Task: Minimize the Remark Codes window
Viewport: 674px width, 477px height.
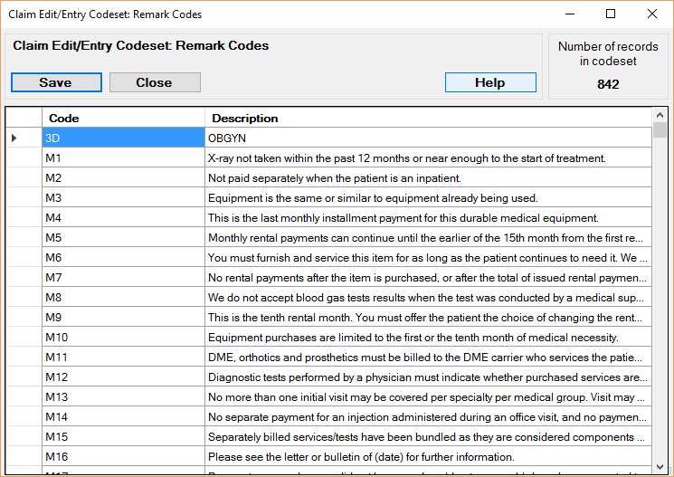Action: (x=569, y=14)
